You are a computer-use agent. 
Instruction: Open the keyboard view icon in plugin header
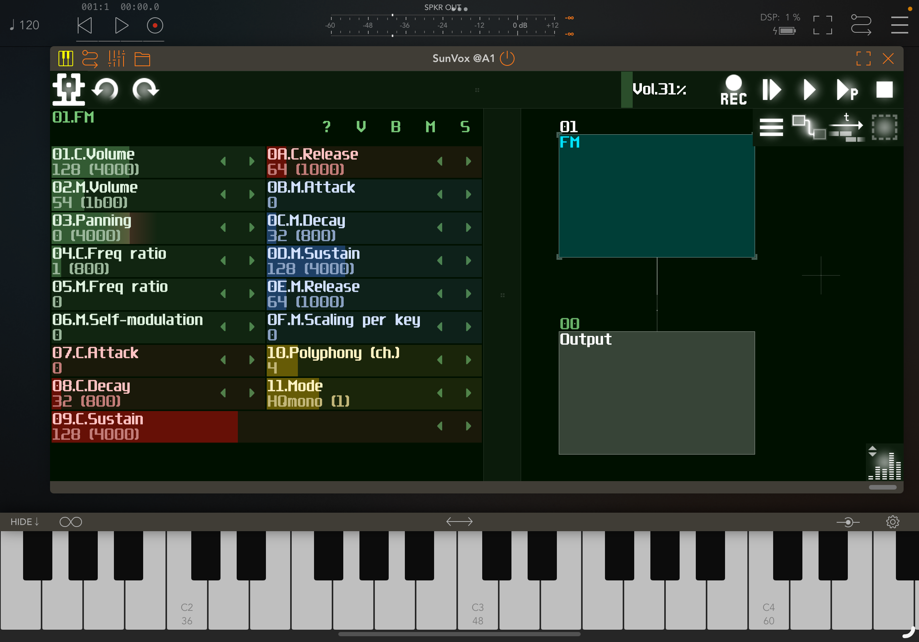(x=66, y=59)
